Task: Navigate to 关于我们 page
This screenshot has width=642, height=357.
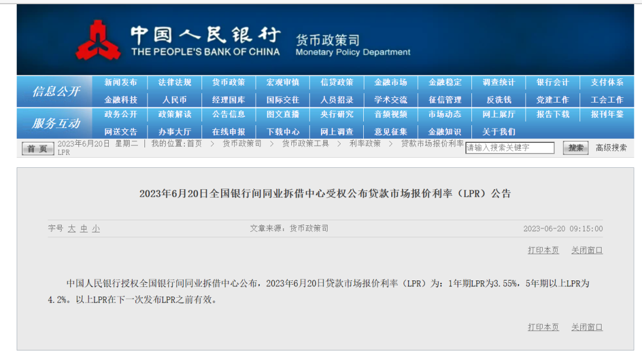Action: (x=499, y=131)
